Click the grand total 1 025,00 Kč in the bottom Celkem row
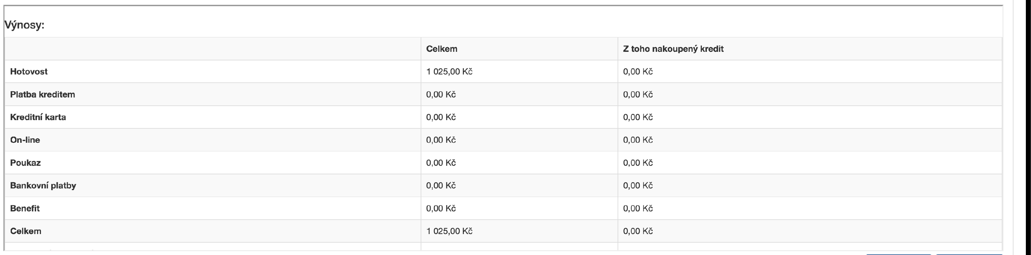The height and width of the screenshot is (255, 1031). click(449, 231)
